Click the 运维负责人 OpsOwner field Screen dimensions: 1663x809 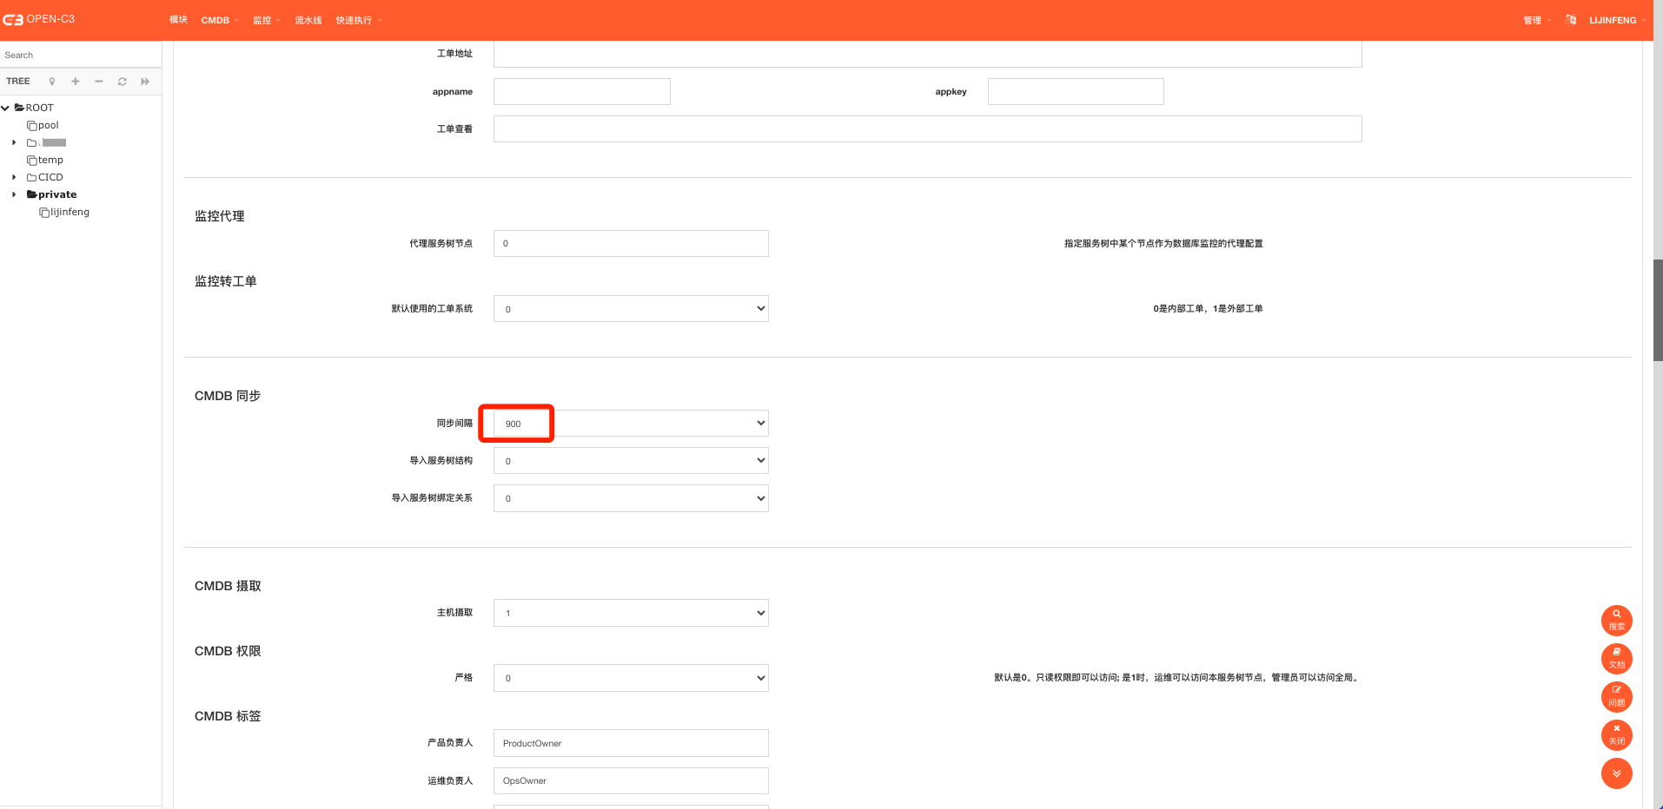[x=631, y=780]
